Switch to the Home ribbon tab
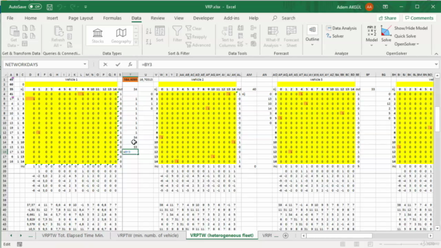This screenshot has height=248, width=441. (x=30, y=18)
